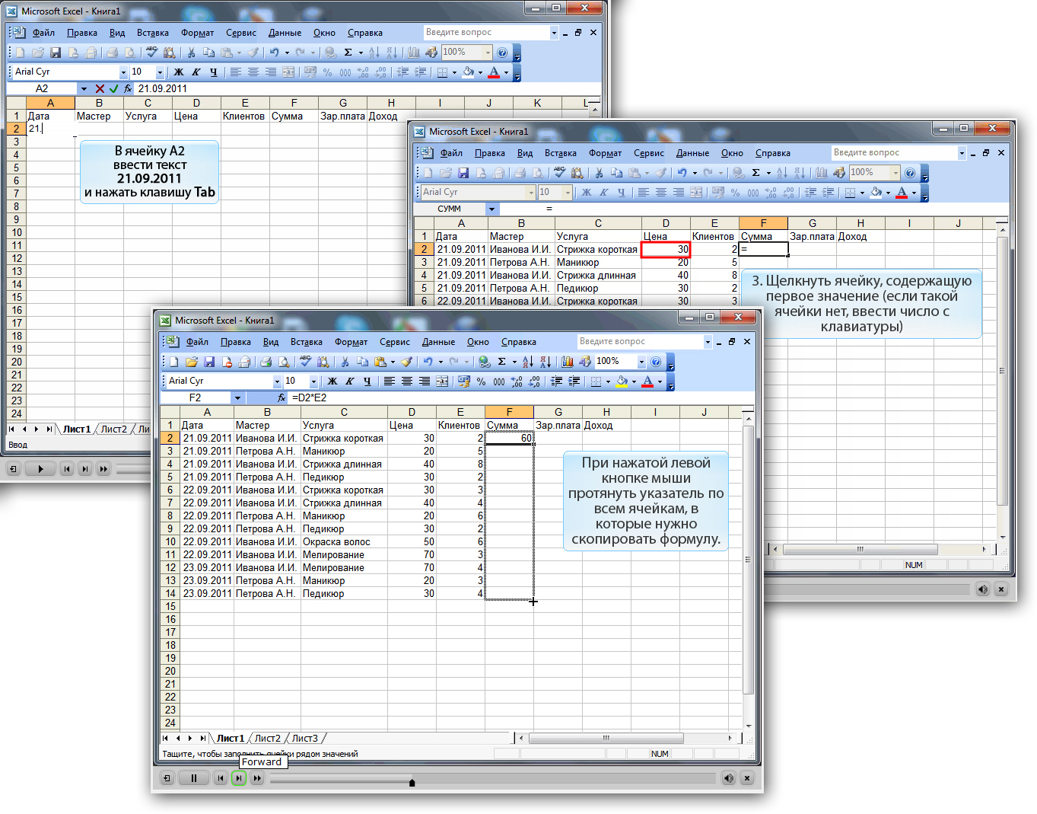Toggle Bold (Ж) in the front Excel window

(x=332, y=381)
